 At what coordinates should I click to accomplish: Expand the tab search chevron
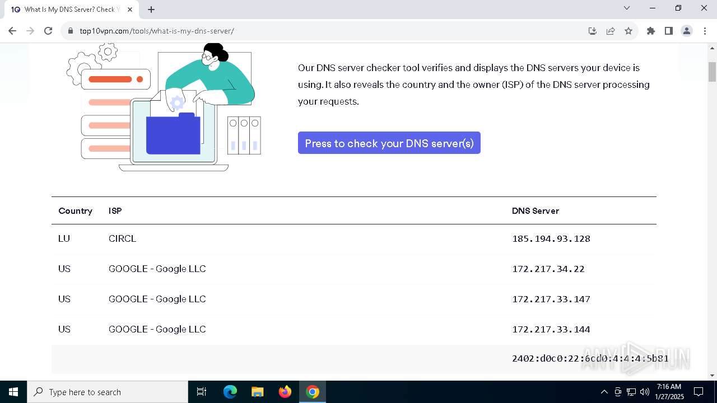point(627,8)
